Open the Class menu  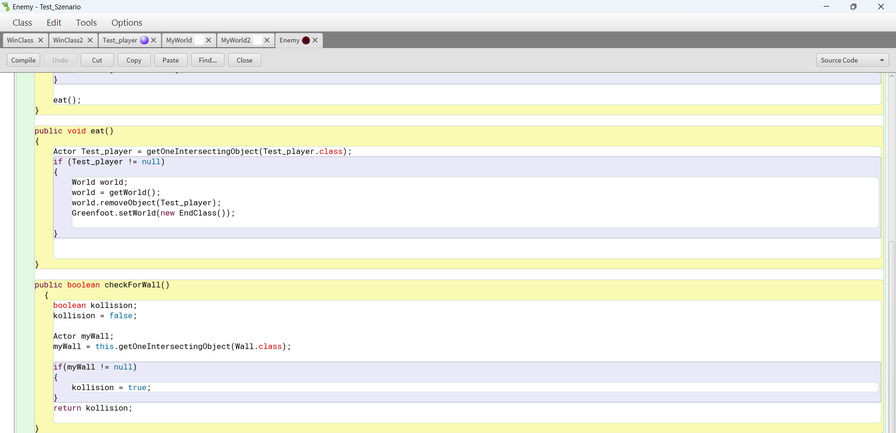click(x=22, y=22)
